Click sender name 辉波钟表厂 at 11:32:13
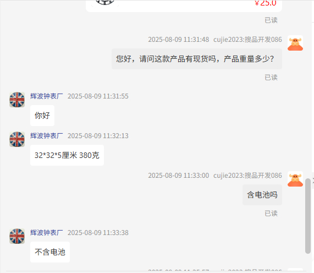The width and height of the screenshot is (314, 273). [x=46, y=136]
